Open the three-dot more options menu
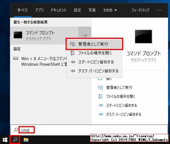 click(159, 10)
